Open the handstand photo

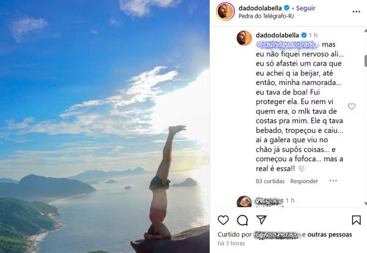click(105, 126)
